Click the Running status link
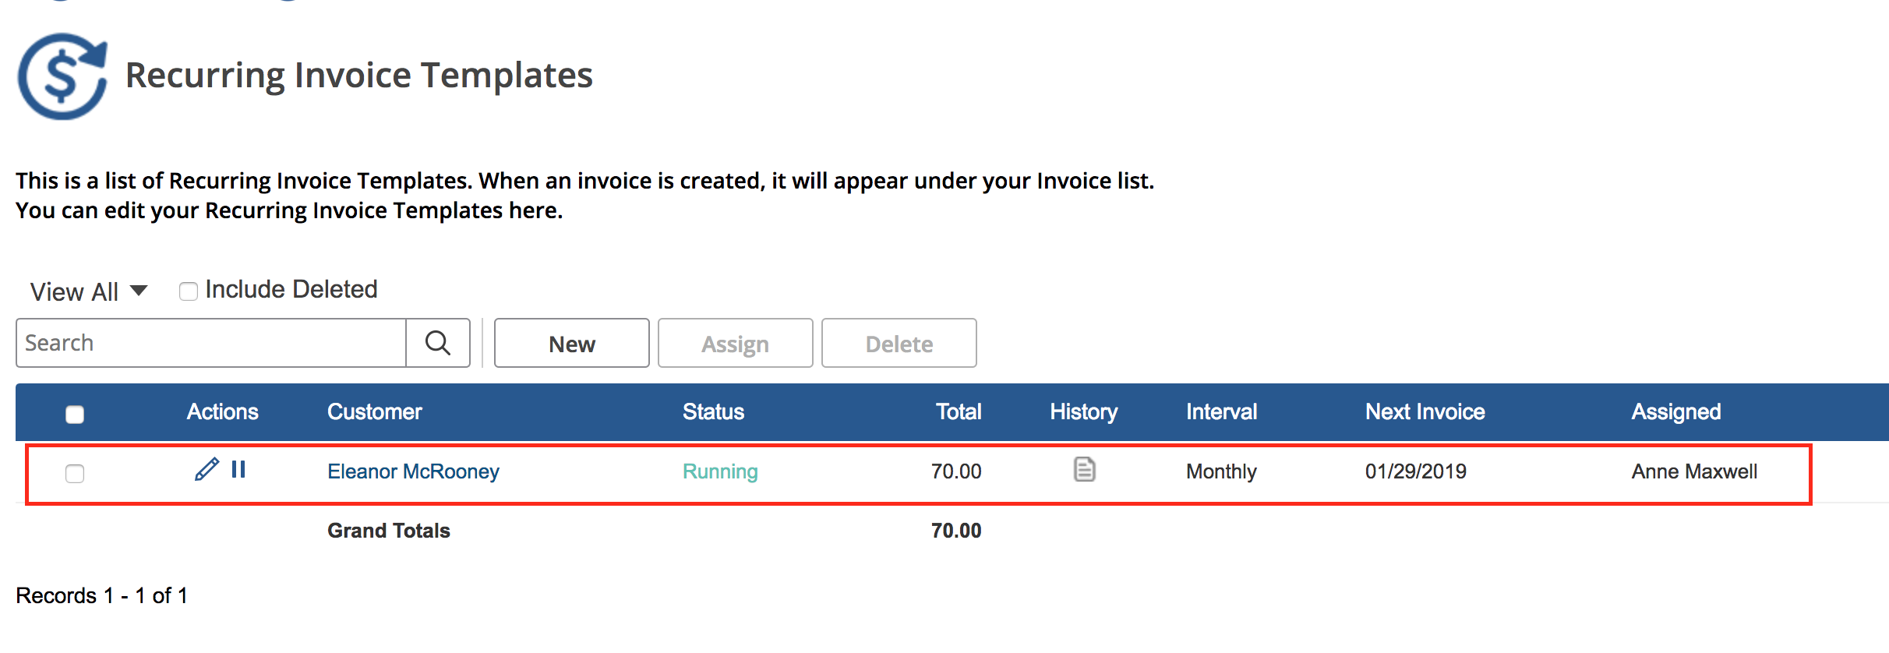 coord(720,471)
